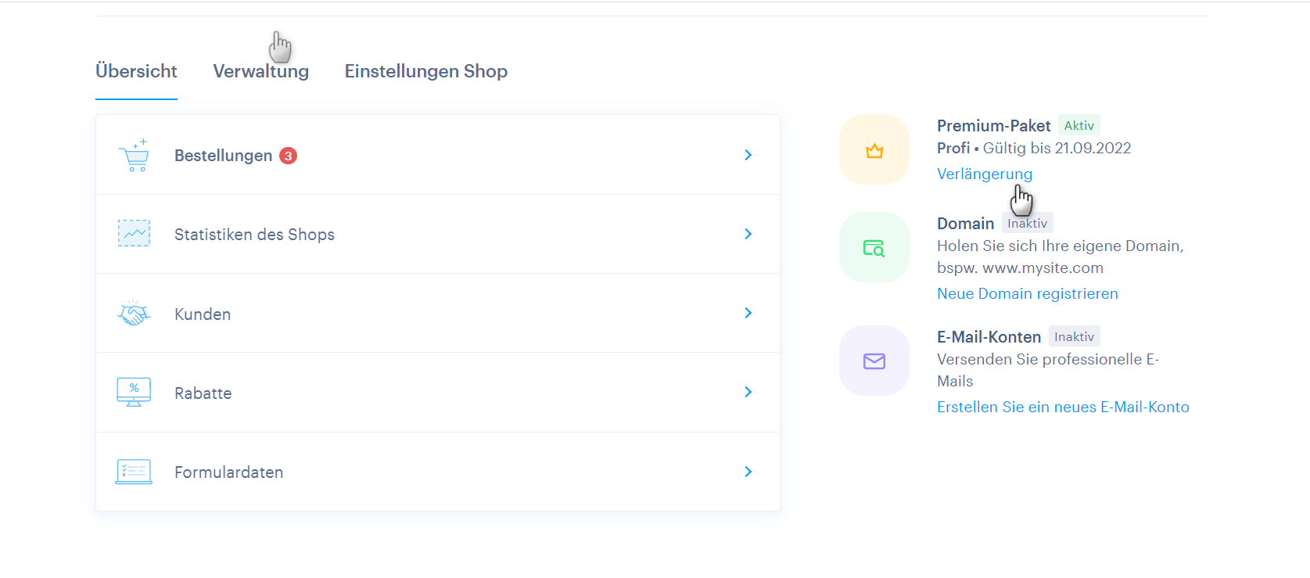Click the percent monitor icon for Rabatte
The image size is (1310, 578).
134,392
